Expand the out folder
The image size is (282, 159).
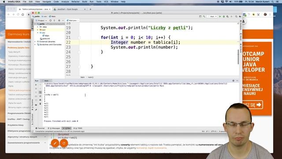coord(38,30)
